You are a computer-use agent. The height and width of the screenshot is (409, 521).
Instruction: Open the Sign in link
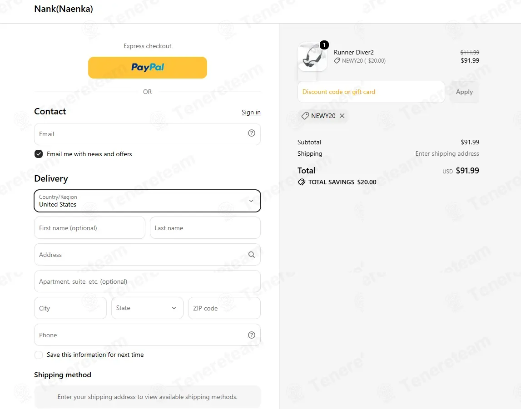[251, 112]
